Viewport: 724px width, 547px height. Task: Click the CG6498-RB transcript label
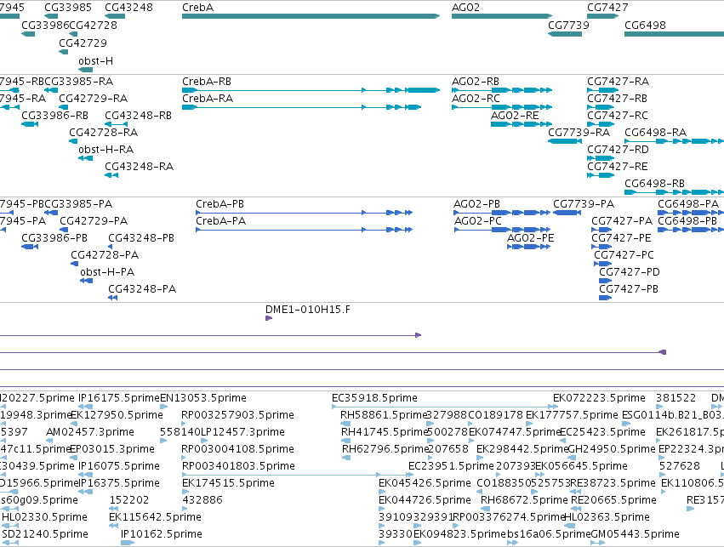[x=654, y=183]
